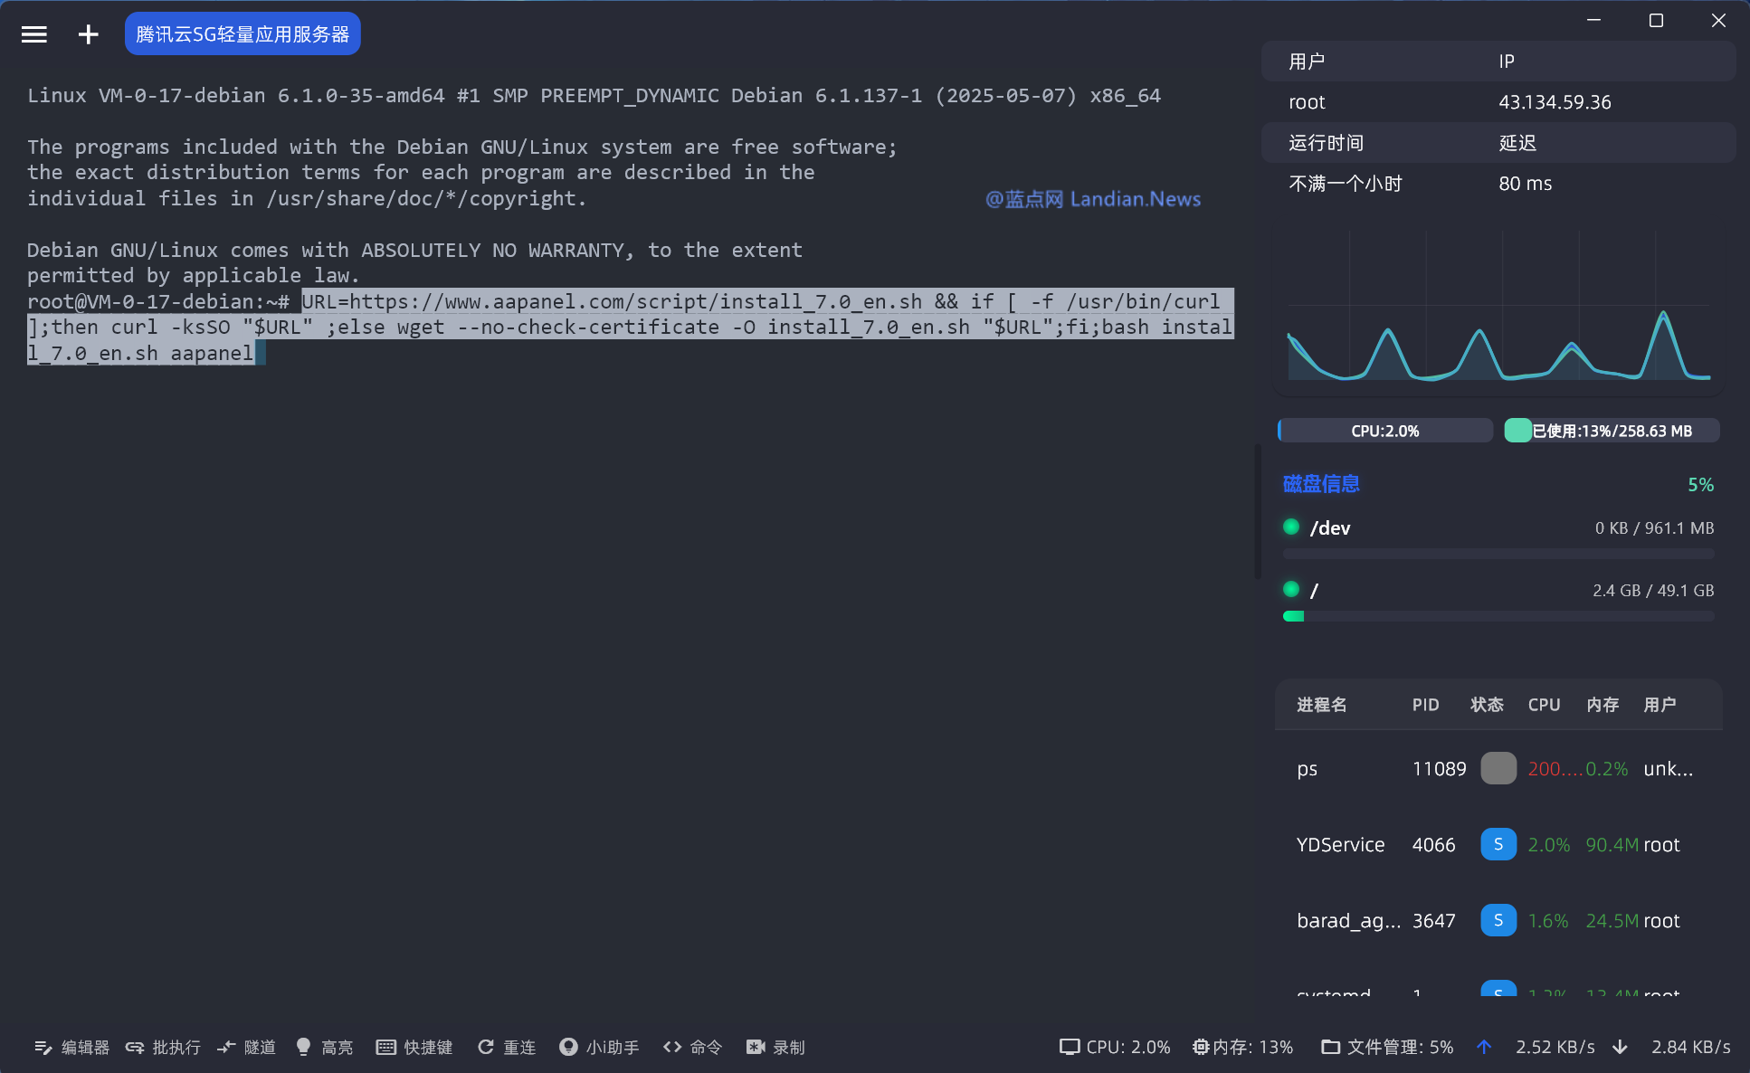Add a new session with plus icon
This screenshot has width=1750, height=1073.
[x=88, y=34]
